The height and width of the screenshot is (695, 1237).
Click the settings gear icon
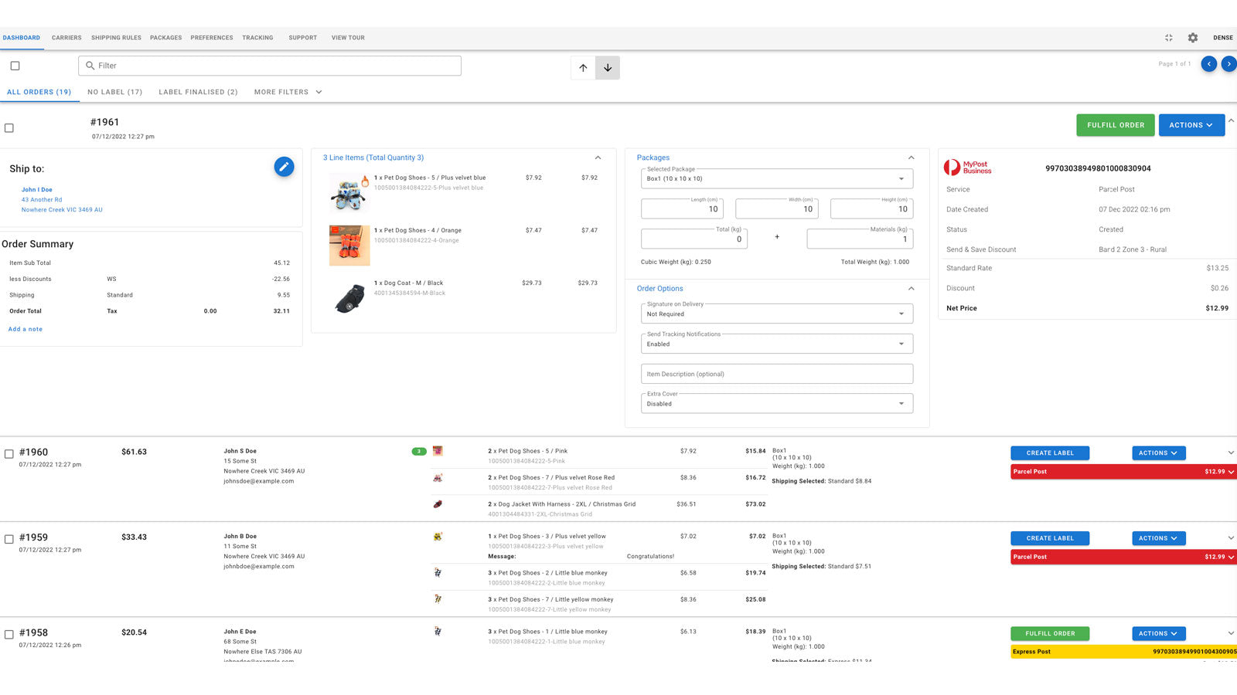(1193, 38)
